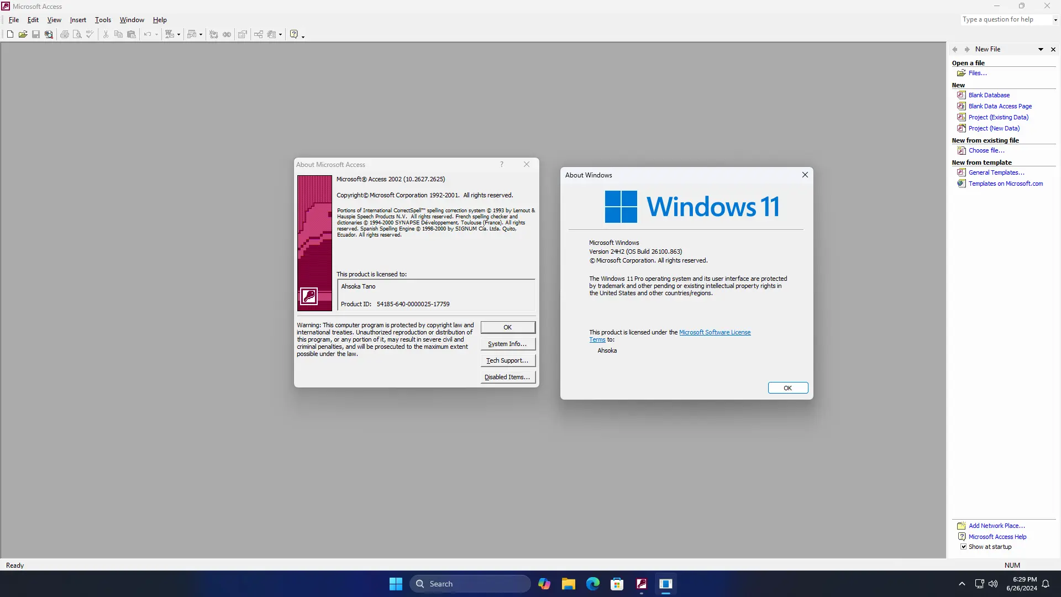Open Microsoft Edge from the taskbar
Screen dimensions: 1061x597
[x=593, y=584]
